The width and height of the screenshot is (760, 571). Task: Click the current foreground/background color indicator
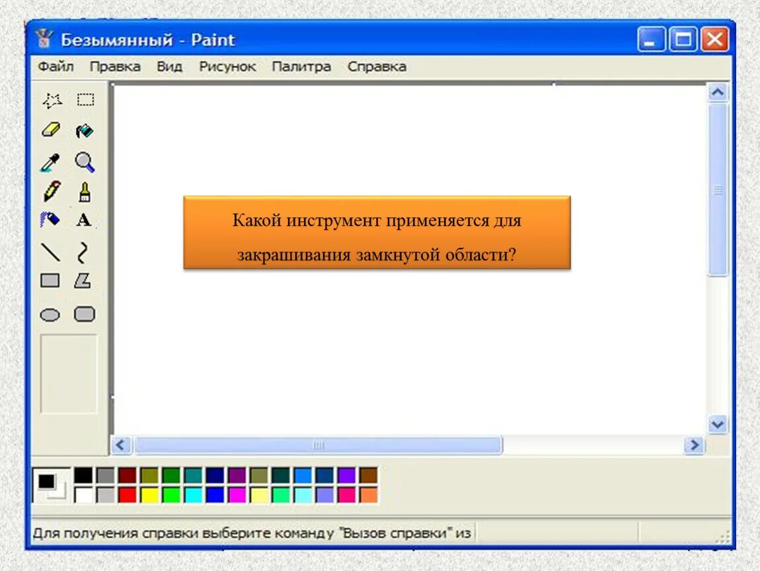point(51,485)
